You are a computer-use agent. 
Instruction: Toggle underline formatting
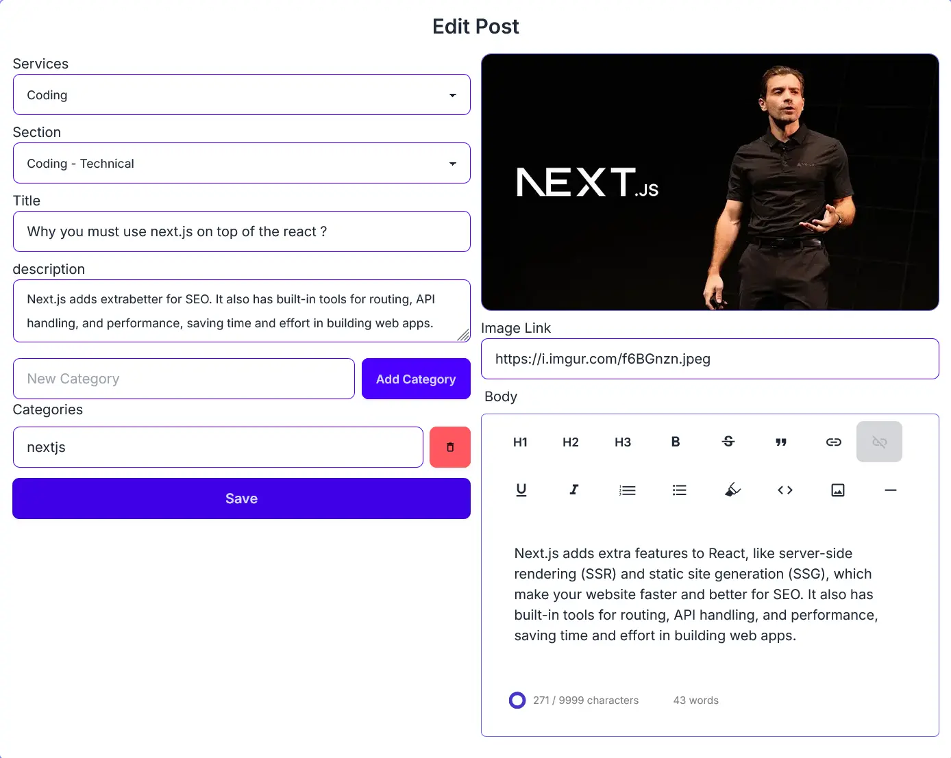(521, 490)
